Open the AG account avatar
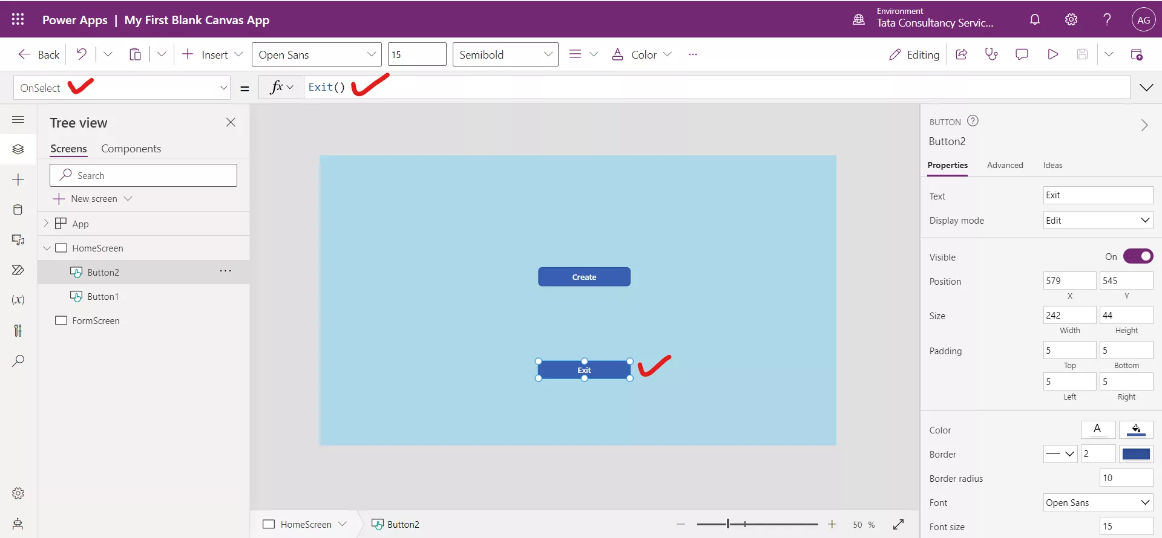The width and height of the screenshot is (1162, 538). pyautogui.click(x=1143, y=19)
